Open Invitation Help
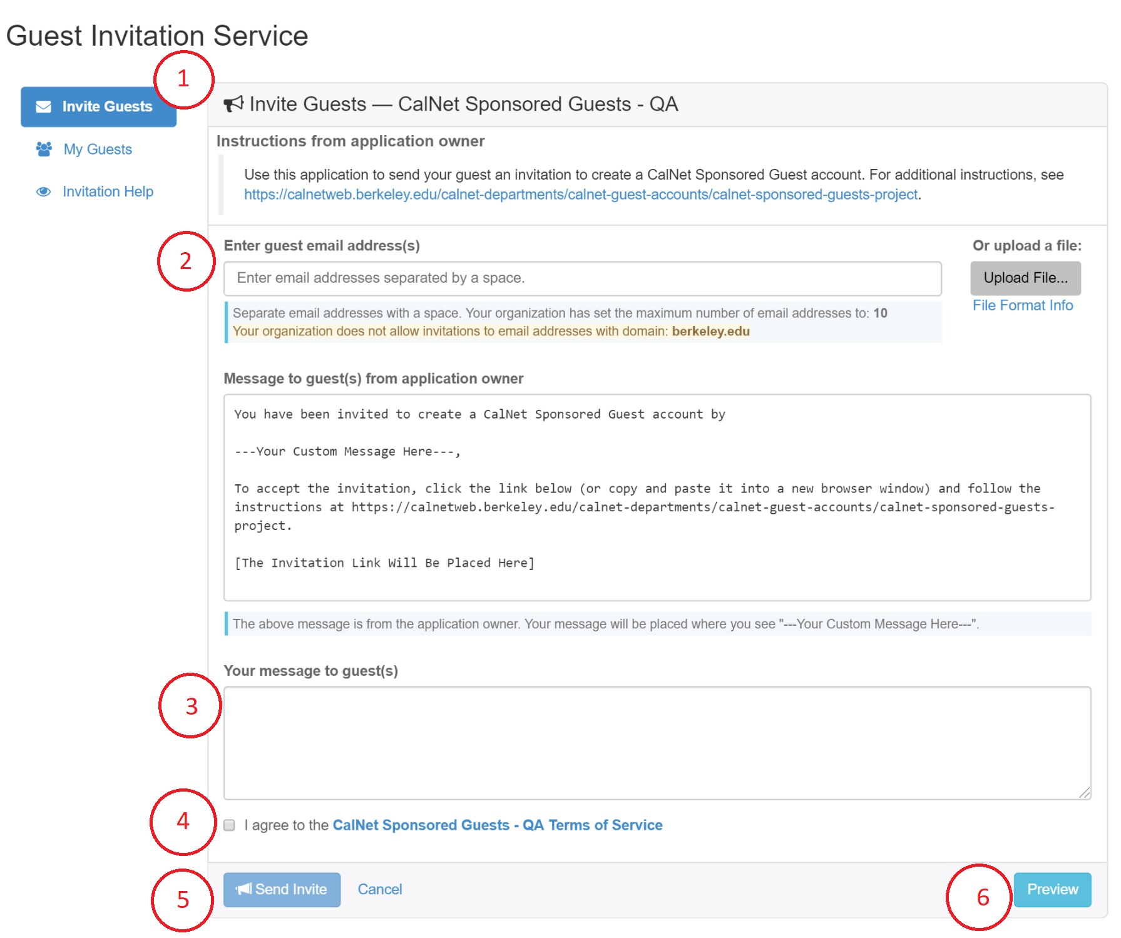This screenshot has width=1121, height=938. coord(108,191)
